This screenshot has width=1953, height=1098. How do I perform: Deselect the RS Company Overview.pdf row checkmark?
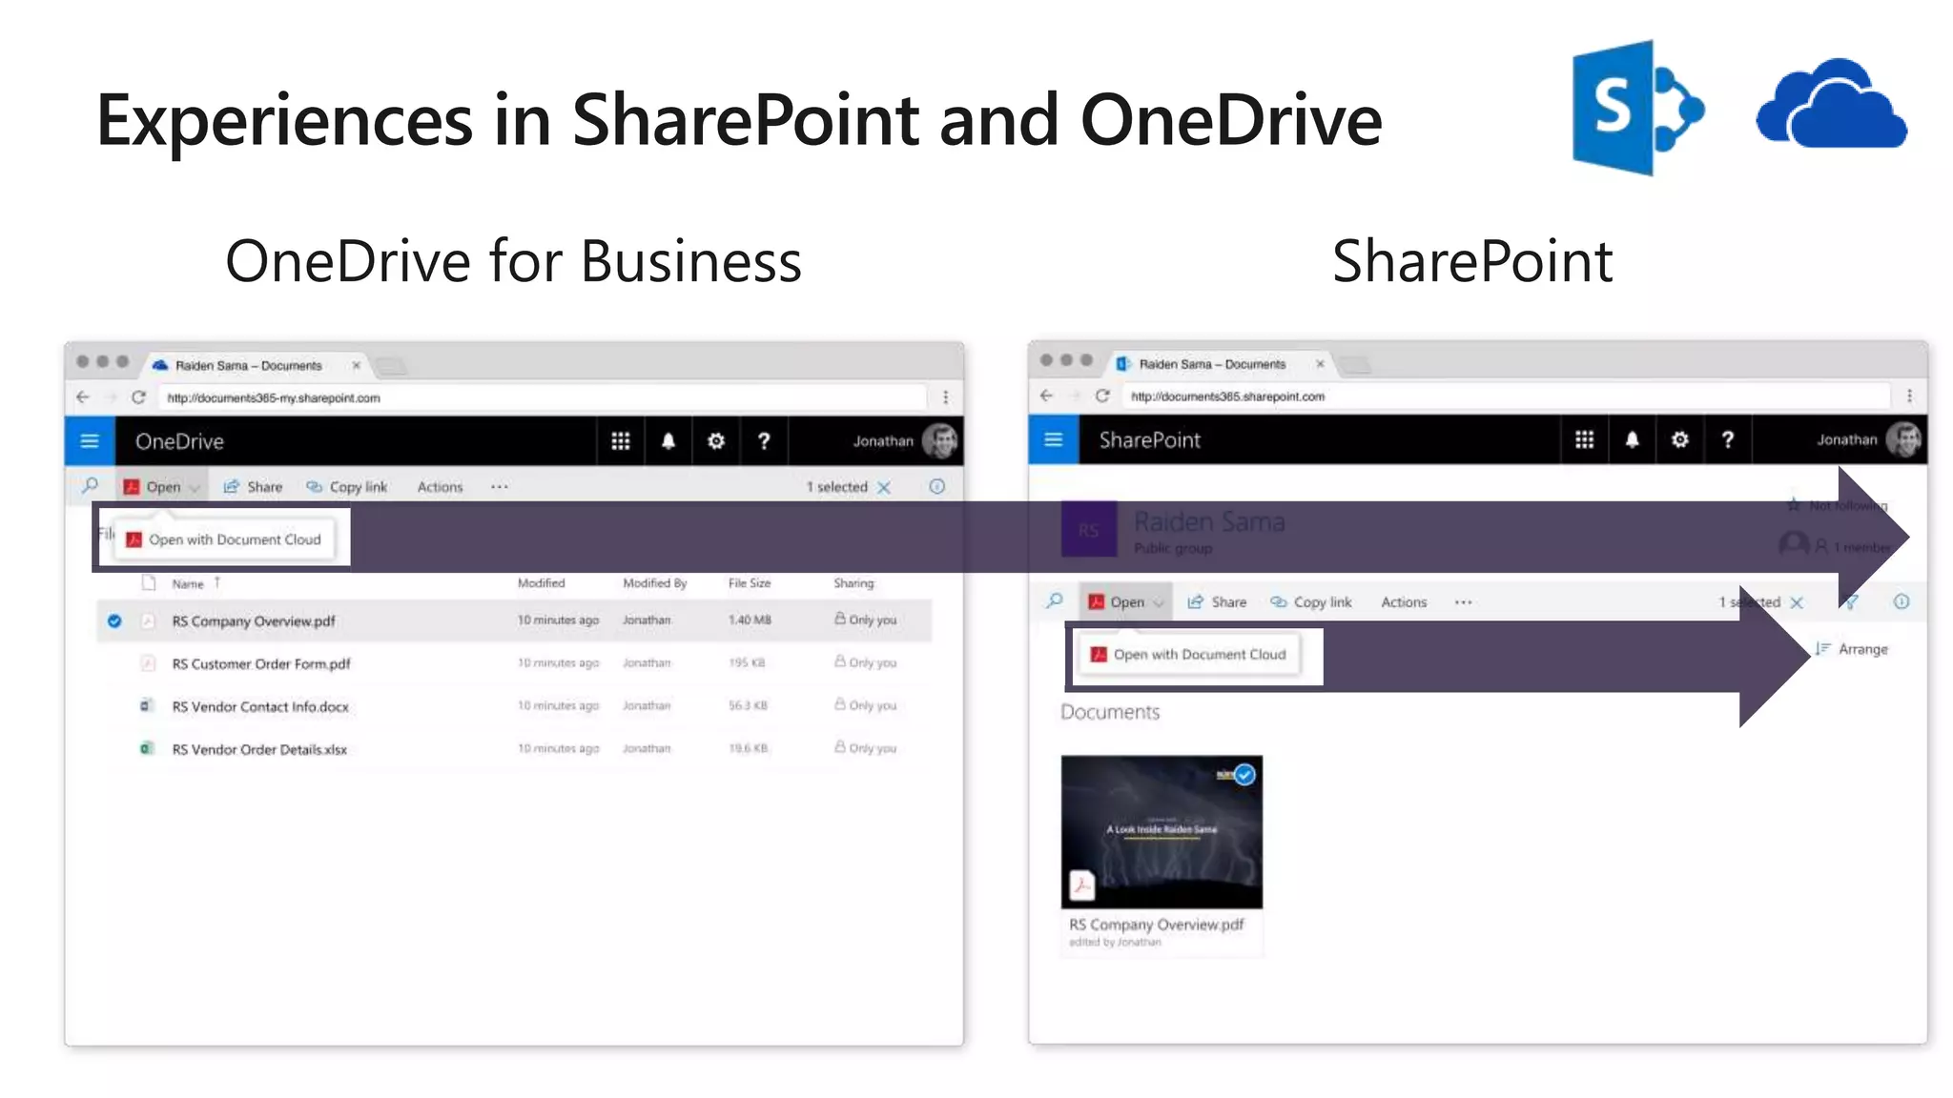click(x=114, y=621)
